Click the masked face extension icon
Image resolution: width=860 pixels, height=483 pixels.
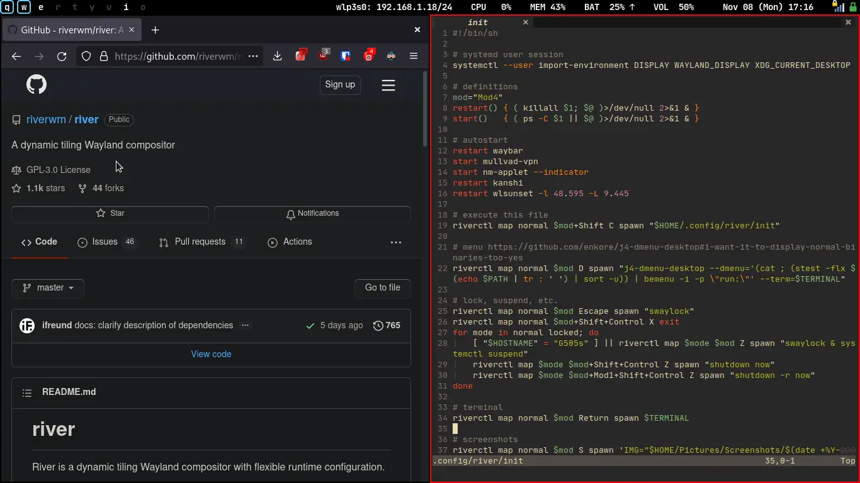coord(391,56)
